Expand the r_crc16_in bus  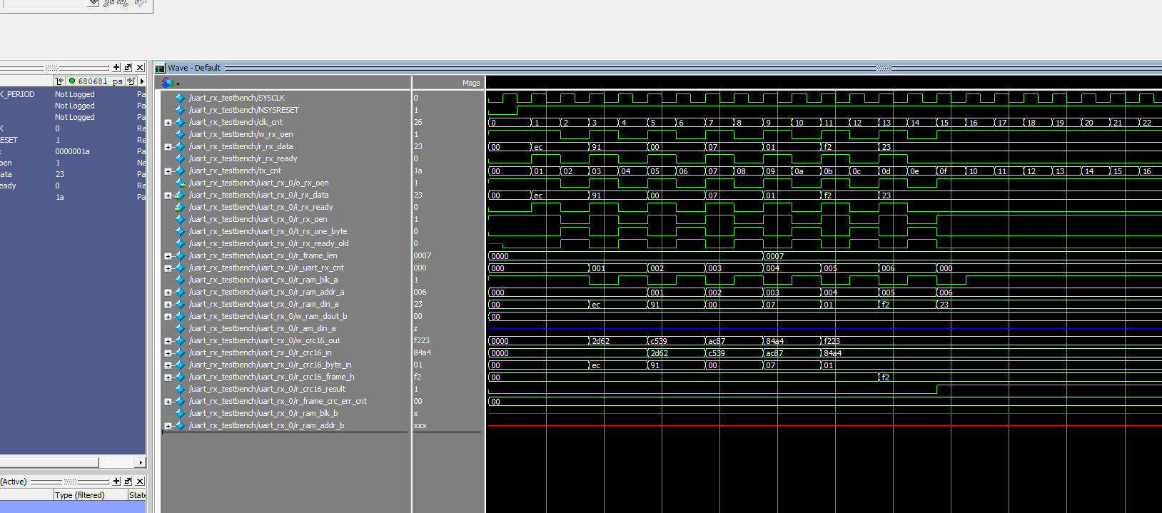pos(168,353)
